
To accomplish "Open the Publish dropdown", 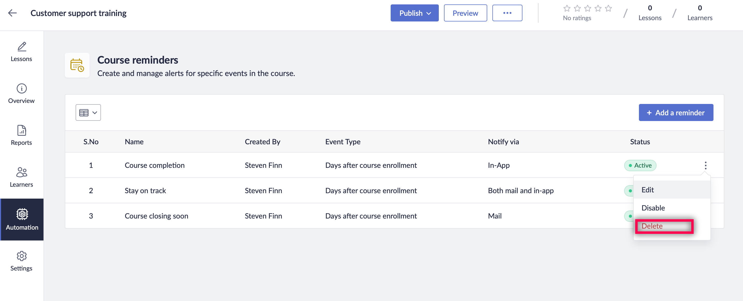I will (x=414, y=13).
